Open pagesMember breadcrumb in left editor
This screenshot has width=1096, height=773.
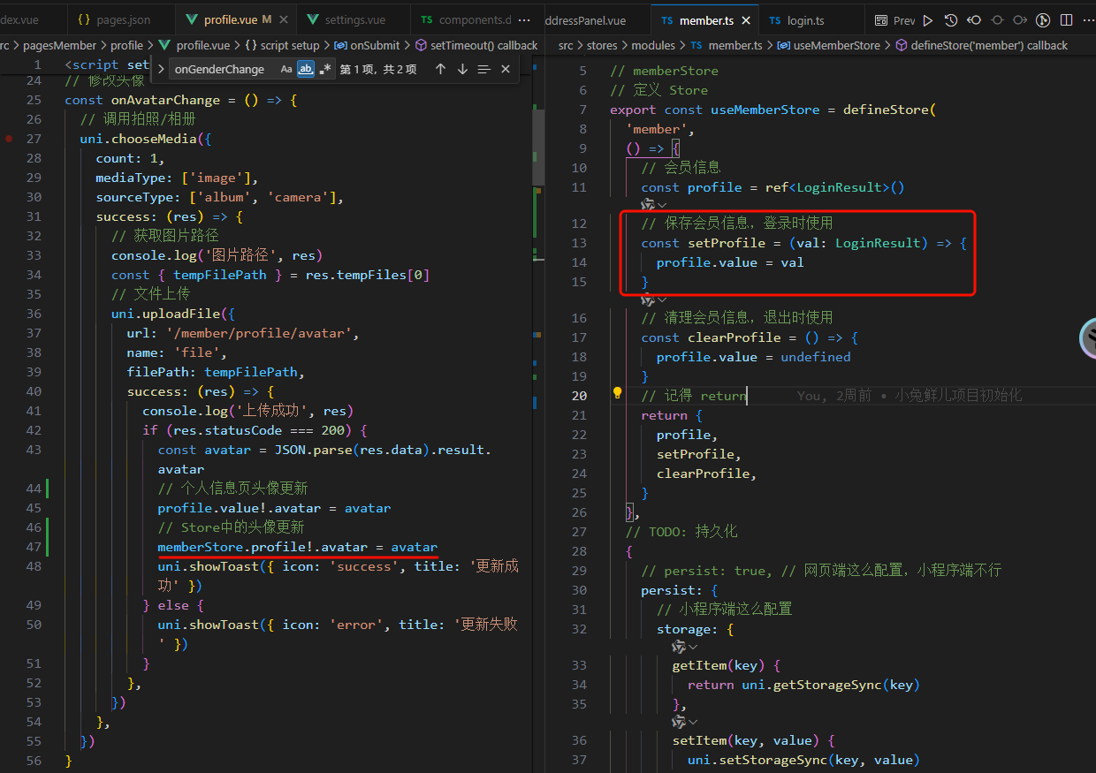coord(59,45)
